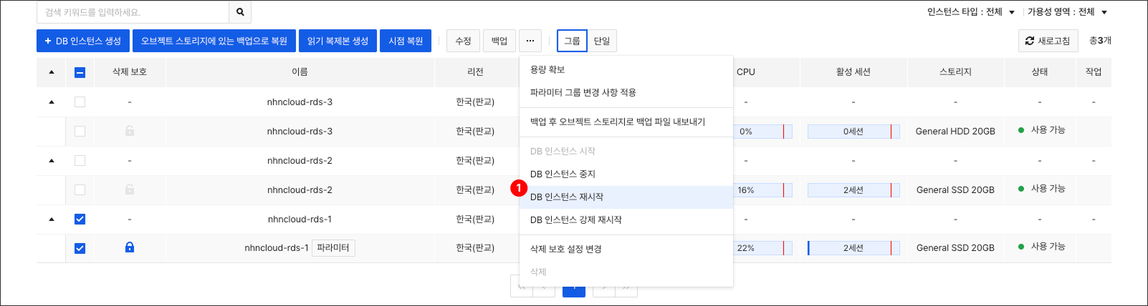Viewport: 1148px width, 306px height.
Task: Focus the keyword search input field
Action: 133,12
